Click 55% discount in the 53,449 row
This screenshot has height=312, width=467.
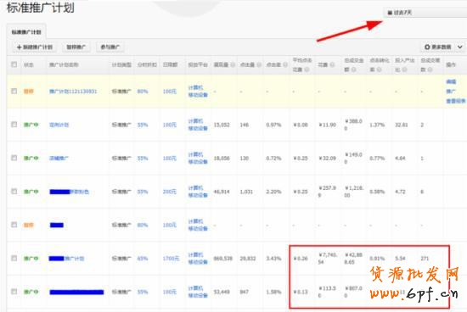pyautogui.click(x=143, y=292)
